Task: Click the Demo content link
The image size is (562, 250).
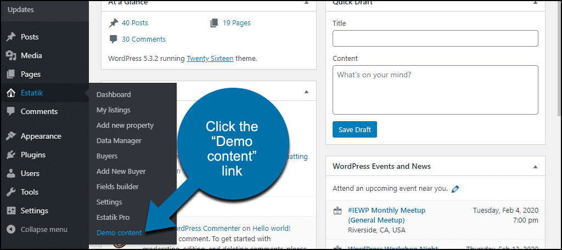Action: point(119,233)
